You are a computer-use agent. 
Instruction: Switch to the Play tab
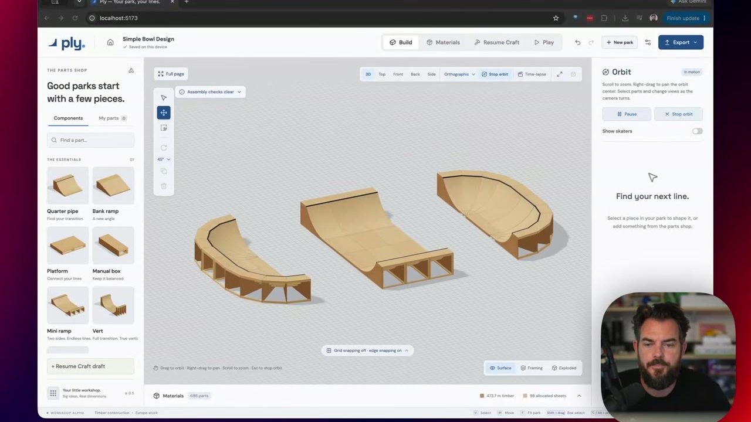(544, 42)
